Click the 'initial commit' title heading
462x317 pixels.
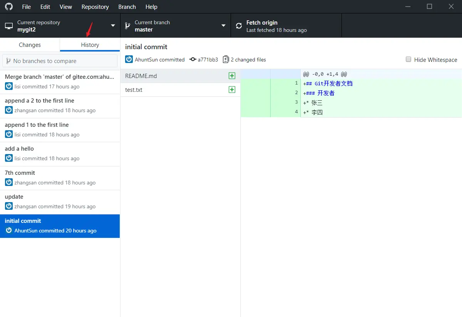pos(146,47)
